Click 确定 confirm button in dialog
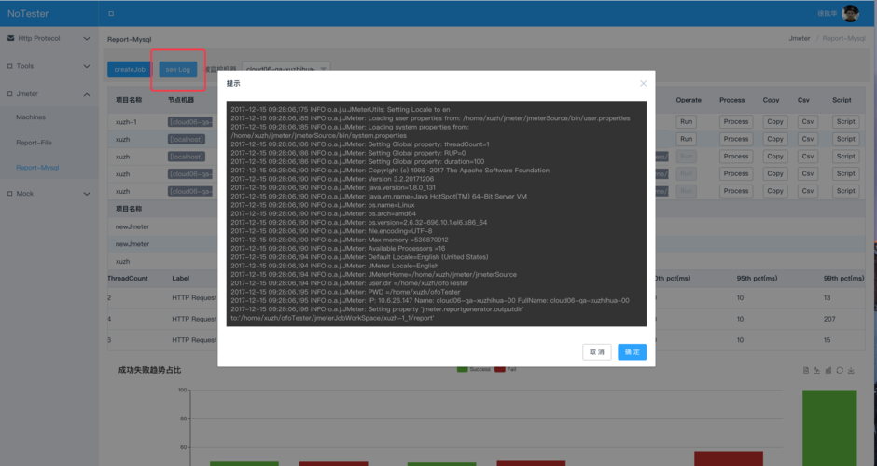Image resolution: width=877 pixels, height=466 pixels. click(x=632, y=352)
